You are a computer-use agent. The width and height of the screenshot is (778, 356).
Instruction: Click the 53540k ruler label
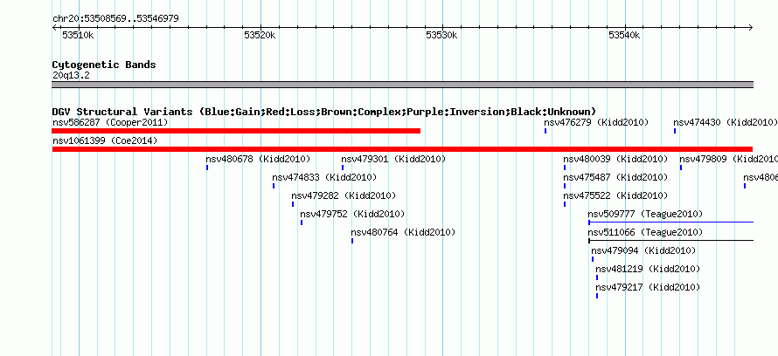[x=624, y=35]
